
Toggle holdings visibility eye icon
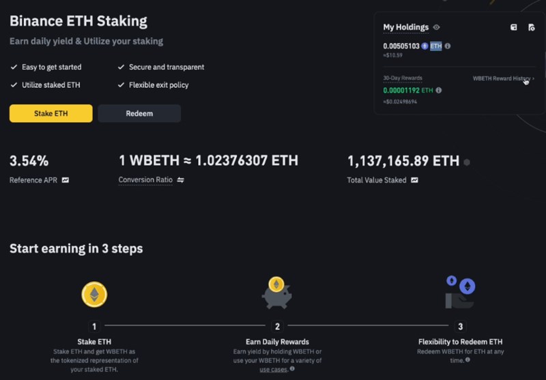tap(437, 27)
